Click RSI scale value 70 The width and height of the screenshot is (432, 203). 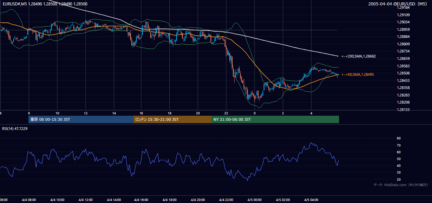(x=399, y=145)
